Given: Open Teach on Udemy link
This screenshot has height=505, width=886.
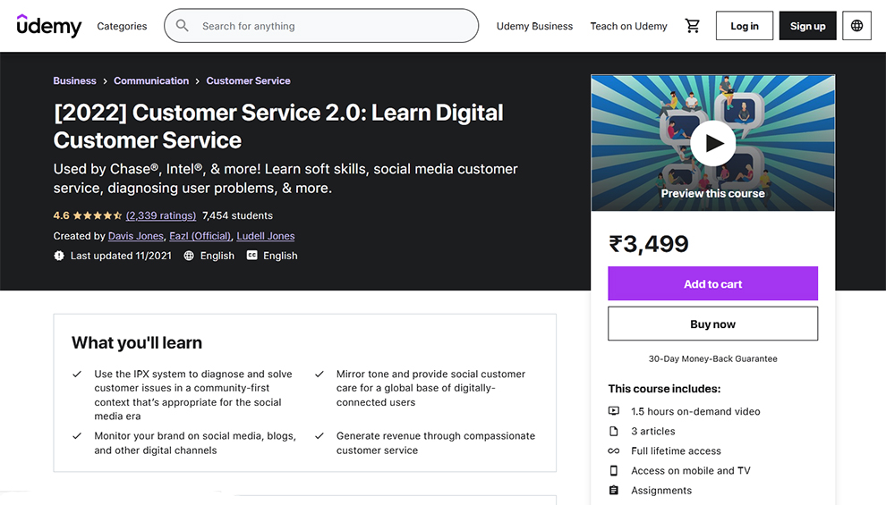Looking at the screenshot, I should [x=628, y=26].
